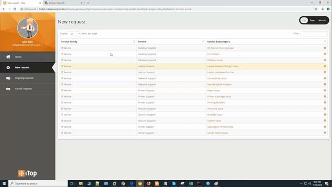Open the OS Service Pack Upgrade link
This screenshot has width=332, height=187.
click(x=220, y=48)
